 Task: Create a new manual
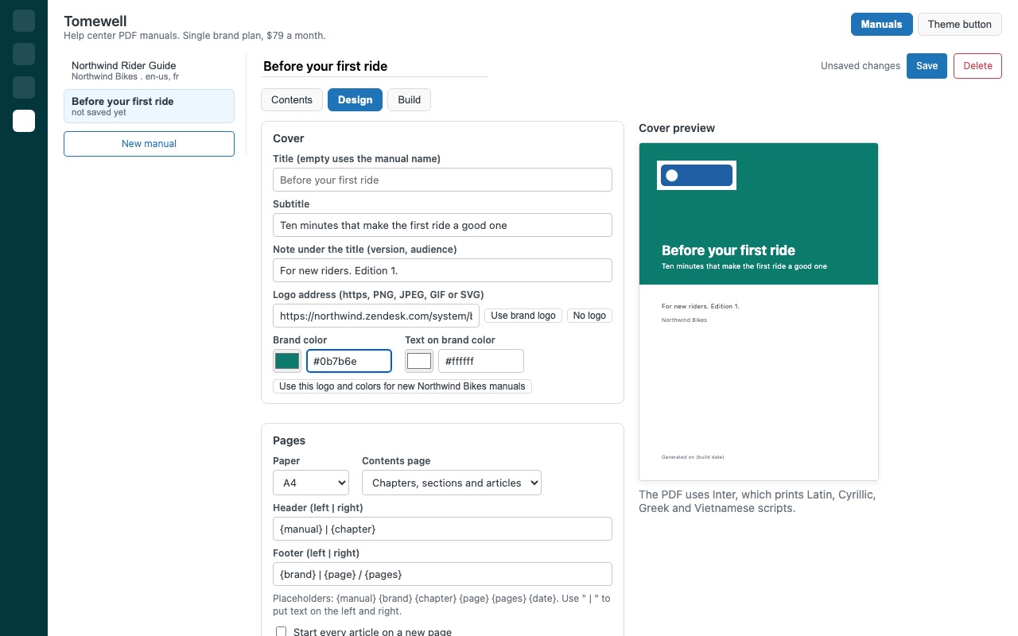point(149,144)
